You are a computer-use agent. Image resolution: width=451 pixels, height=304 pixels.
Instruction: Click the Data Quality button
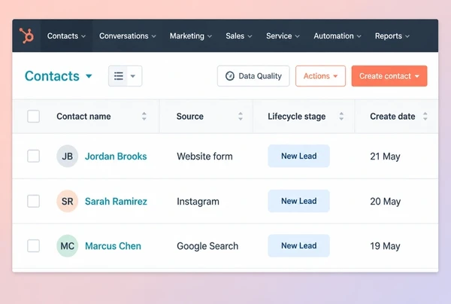click(253, 76)
